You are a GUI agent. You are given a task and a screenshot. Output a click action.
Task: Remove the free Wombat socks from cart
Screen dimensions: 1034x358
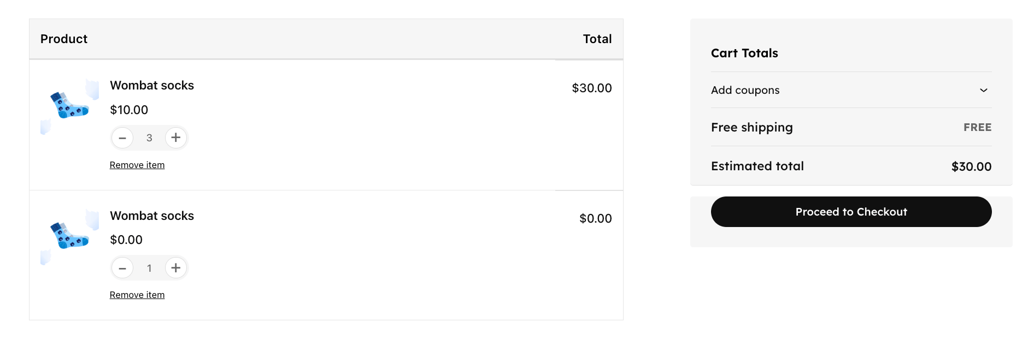point(137,294)
